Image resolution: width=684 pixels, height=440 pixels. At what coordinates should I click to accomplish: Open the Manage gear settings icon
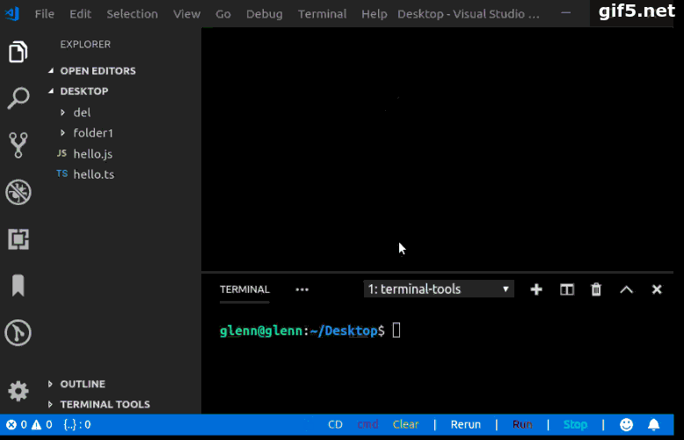click(x=18, y=391)
